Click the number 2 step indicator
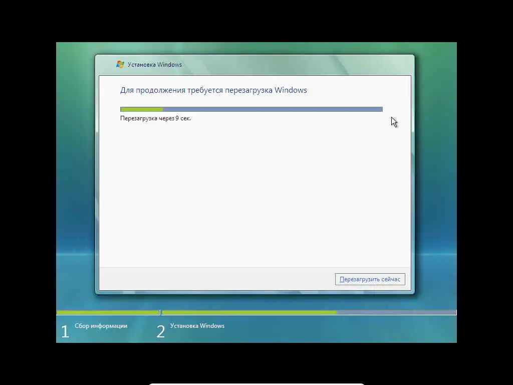Viewport: 513px width, 385px height. point(161,331)
